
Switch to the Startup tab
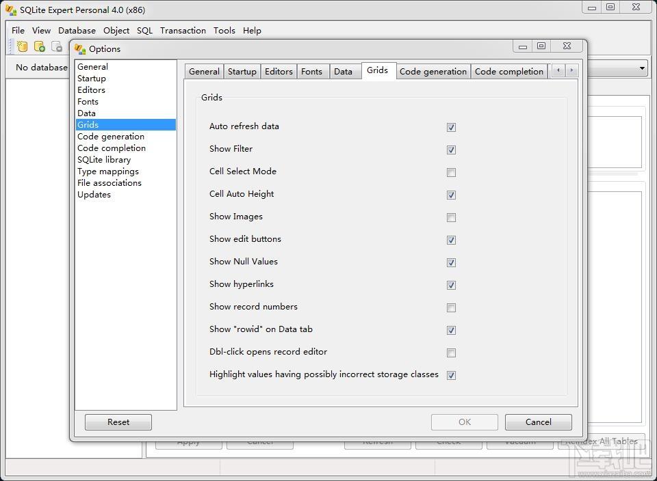242,72
